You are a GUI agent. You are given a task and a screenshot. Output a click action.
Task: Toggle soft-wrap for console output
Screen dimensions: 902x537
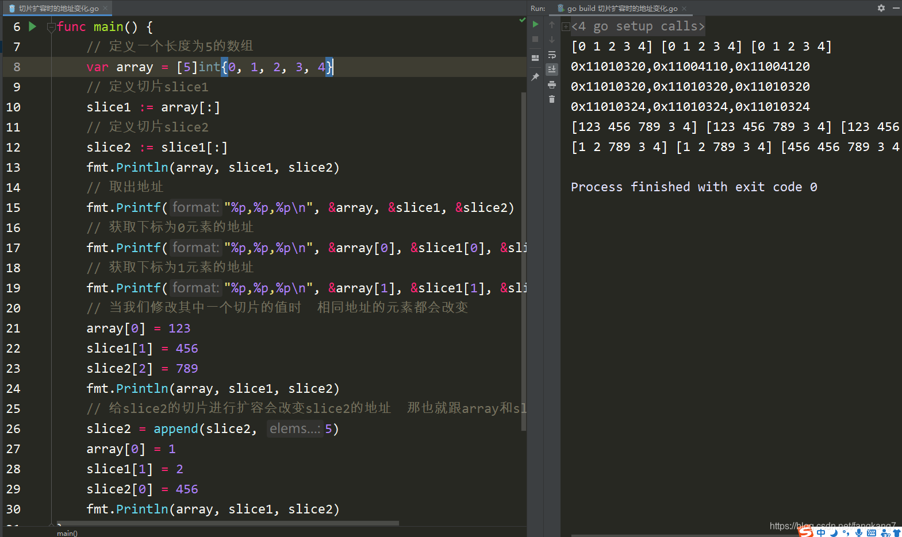552,55
